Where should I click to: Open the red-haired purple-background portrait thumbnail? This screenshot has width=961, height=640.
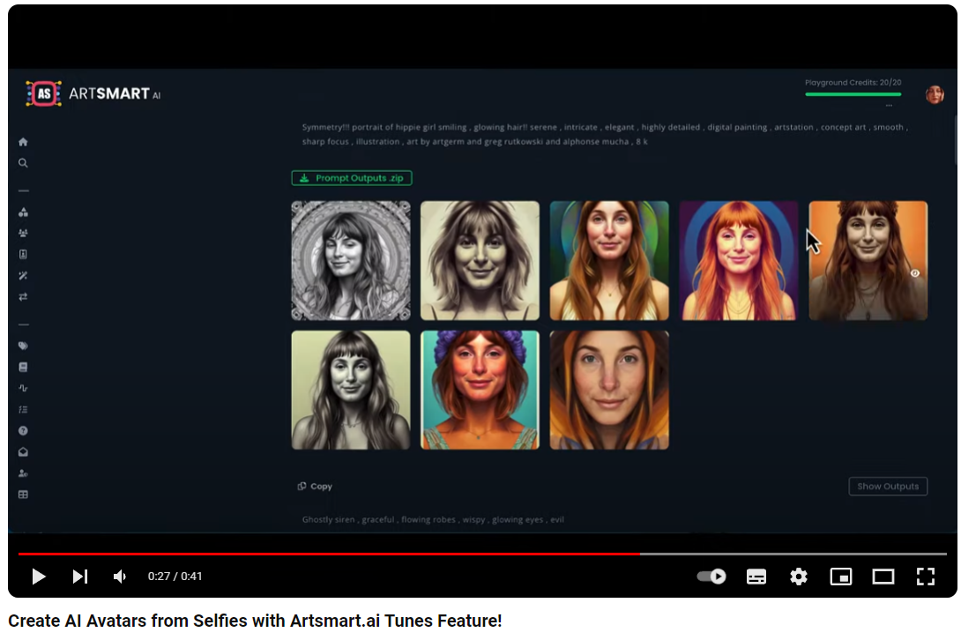tap(739, 261)
